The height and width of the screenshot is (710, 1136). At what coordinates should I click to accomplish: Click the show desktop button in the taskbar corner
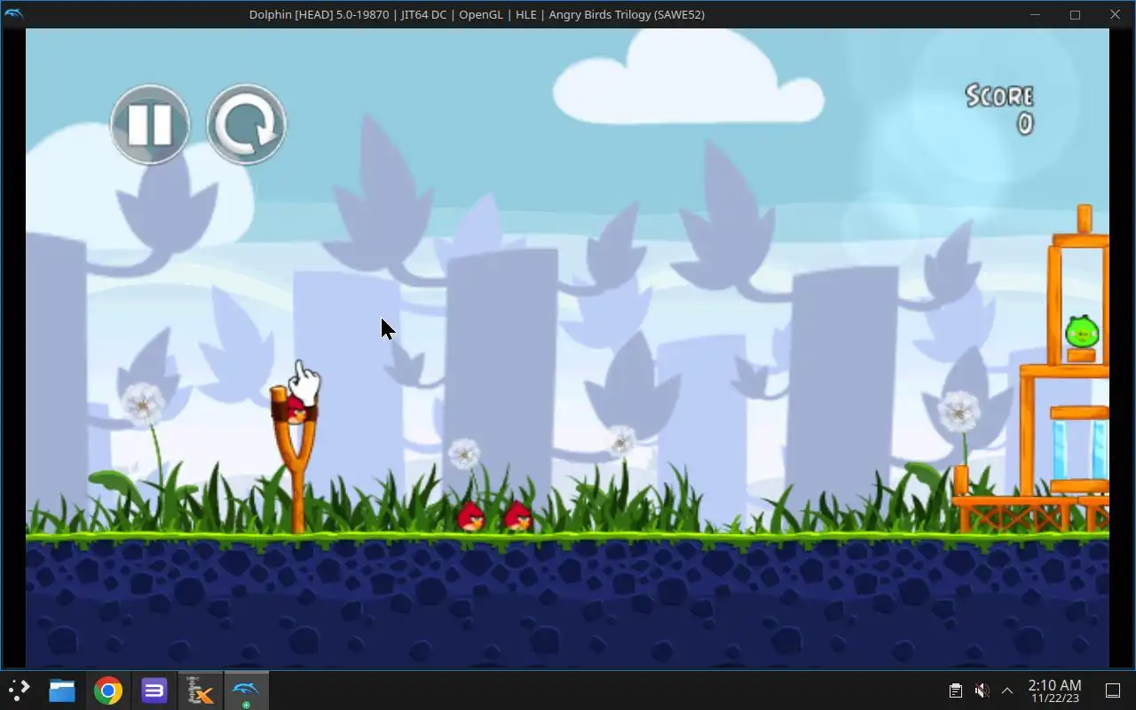pyautogui.click(x=1113, y=690)
